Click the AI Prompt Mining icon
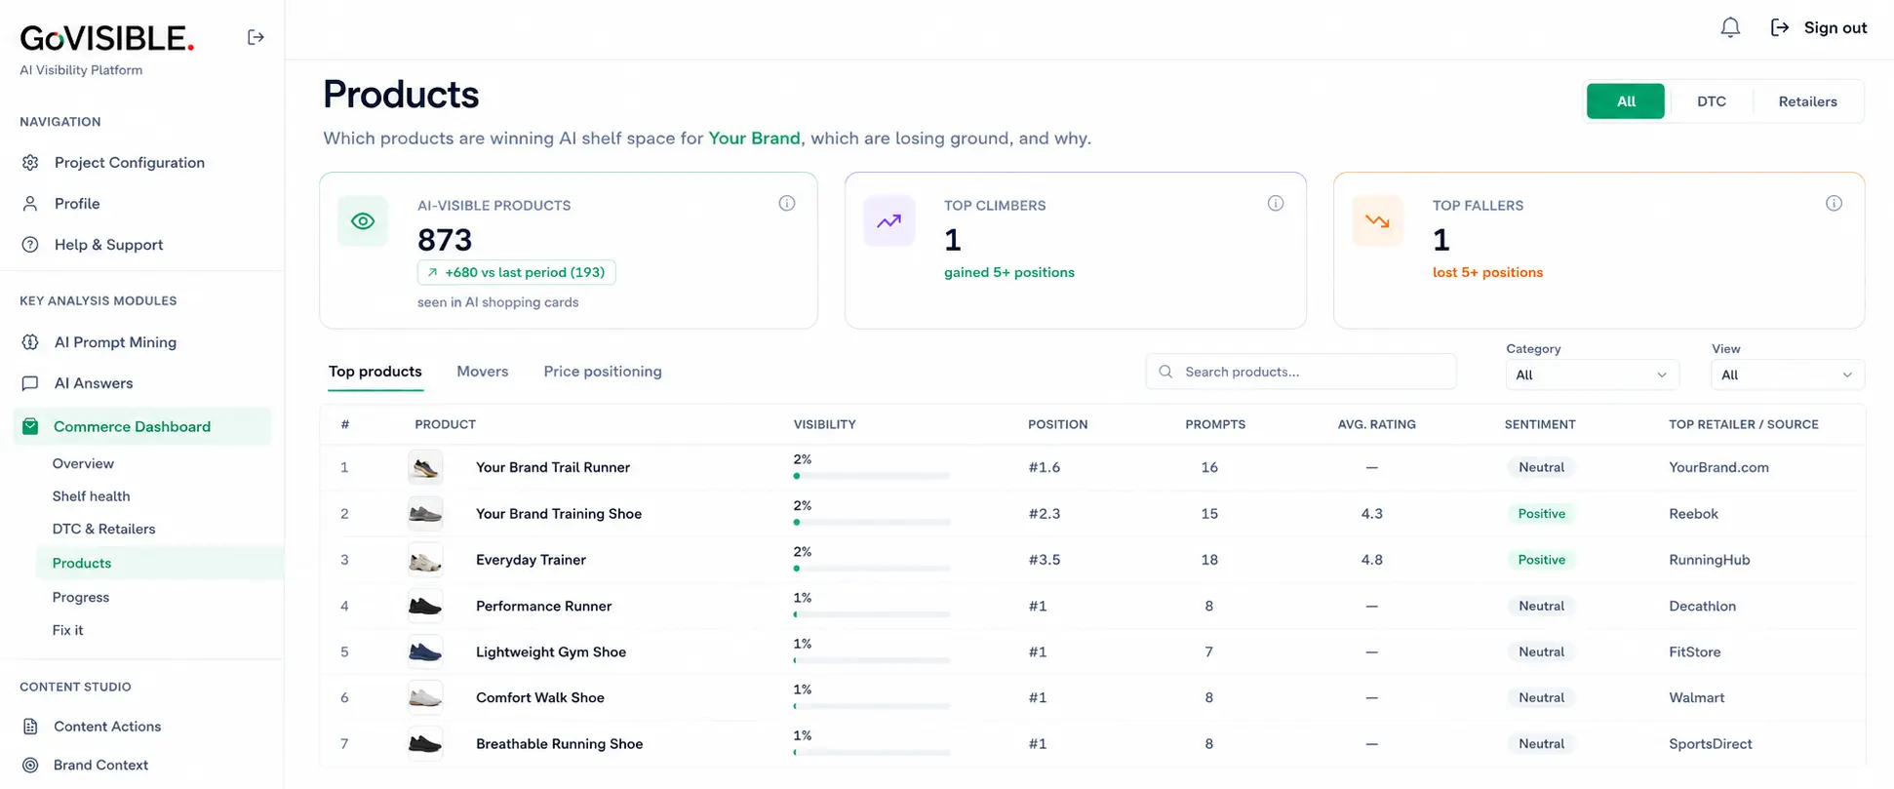The image size is (1894, 789). (30, 341)
